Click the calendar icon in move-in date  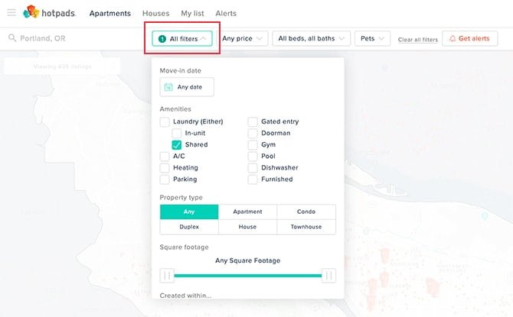coord(168,87)
